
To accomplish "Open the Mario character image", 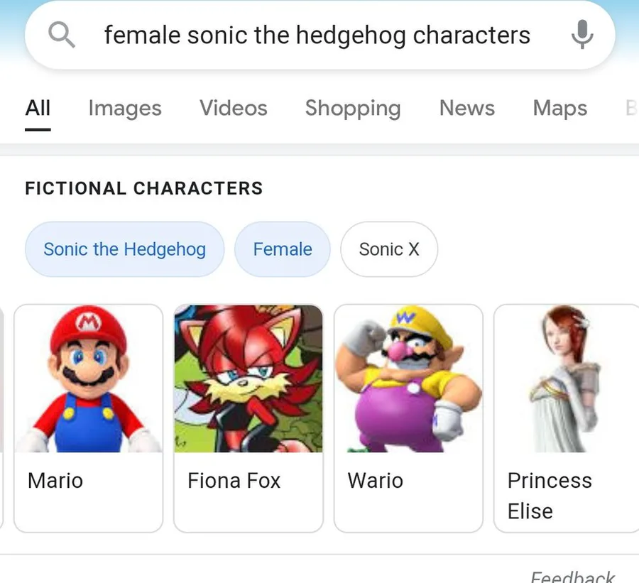I will [x=88, y=378].
